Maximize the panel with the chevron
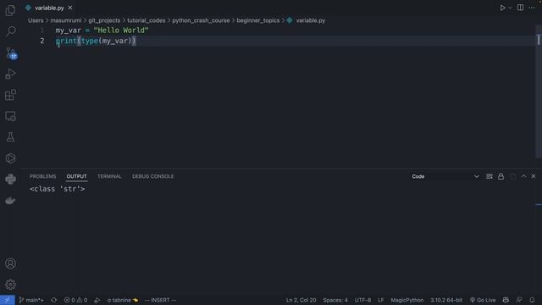Image resolution: width=542 pixels, height=305 pixels. click(x=523, y=176)
